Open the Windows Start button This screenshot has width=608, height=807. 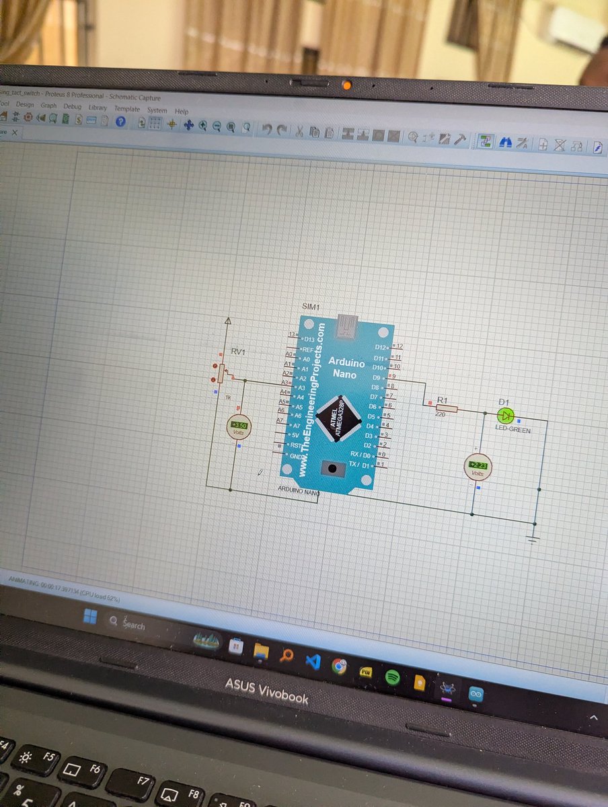[89, 617]
